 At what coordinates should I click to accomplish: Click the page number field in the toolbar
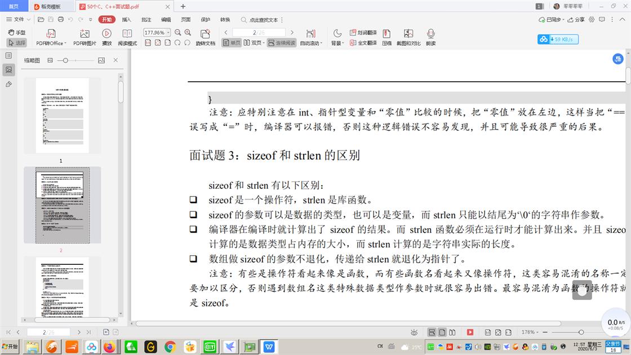coord(259,33)
